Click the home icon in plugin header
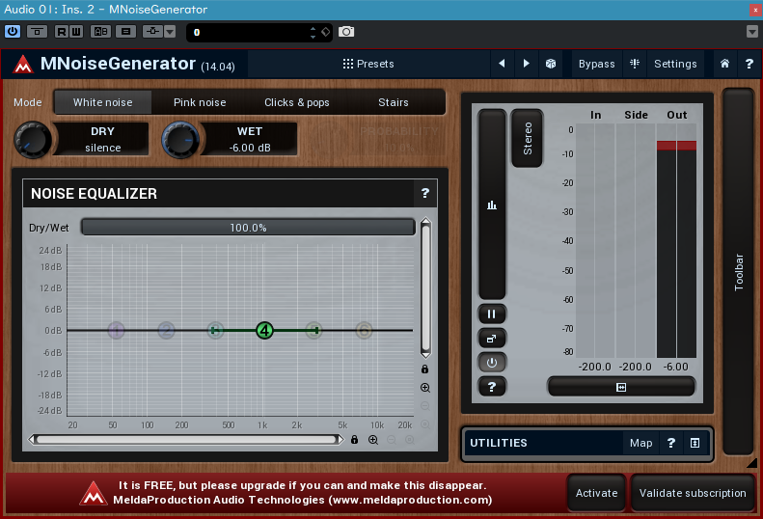This screenshot has height=519, width=763. [x=724, y=64]
